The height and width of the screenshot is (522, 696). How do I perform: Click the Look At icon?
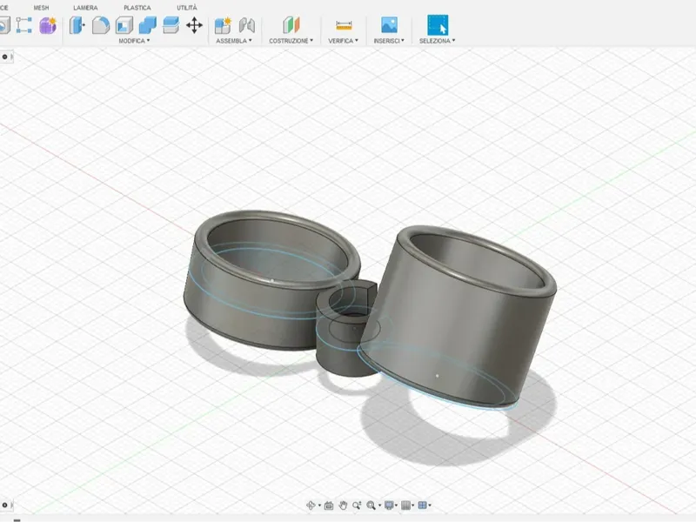(x=329, y=505)
